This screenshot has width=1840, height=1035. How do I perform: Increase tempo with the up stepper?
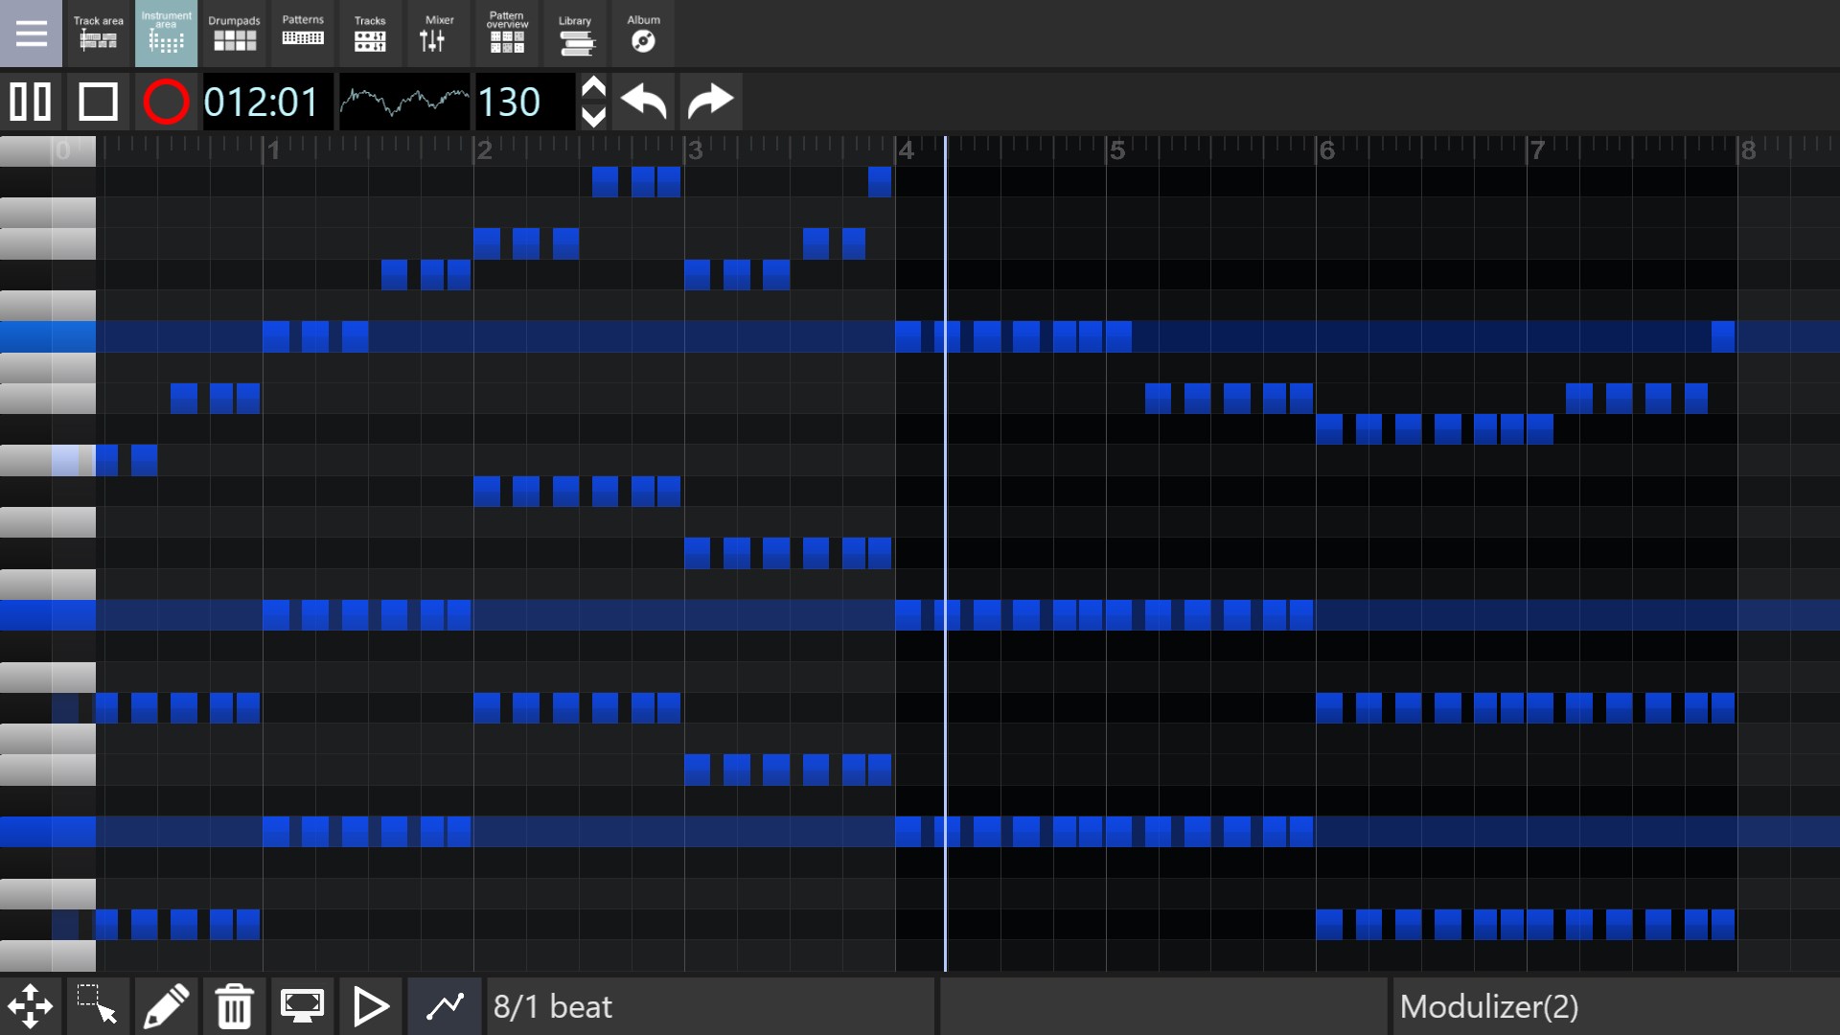tap(593, 88)
